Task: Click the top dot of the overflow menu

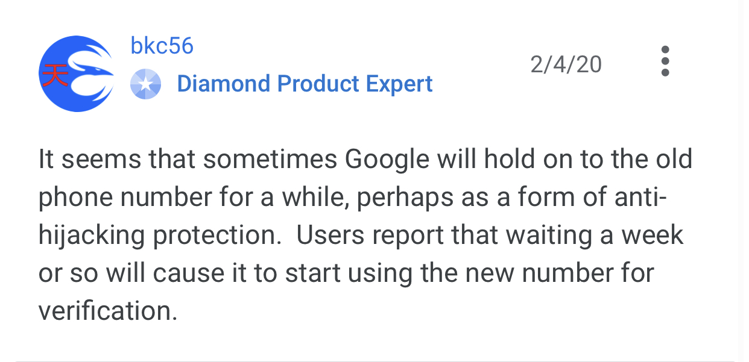Action: click(x=665, y=49)
